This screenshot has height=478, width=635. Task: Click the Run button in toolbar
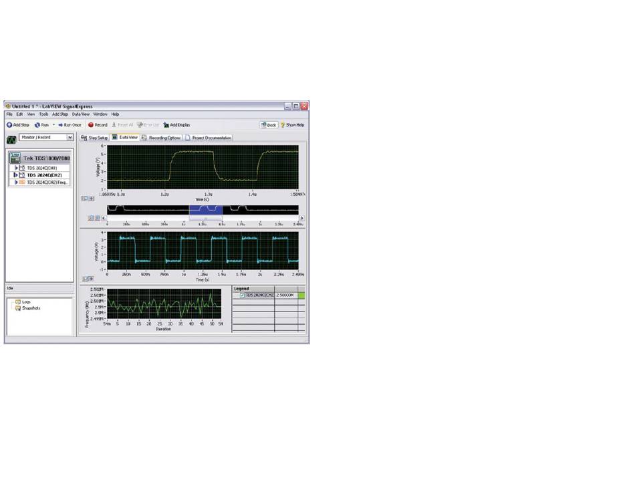coord(41,125)
